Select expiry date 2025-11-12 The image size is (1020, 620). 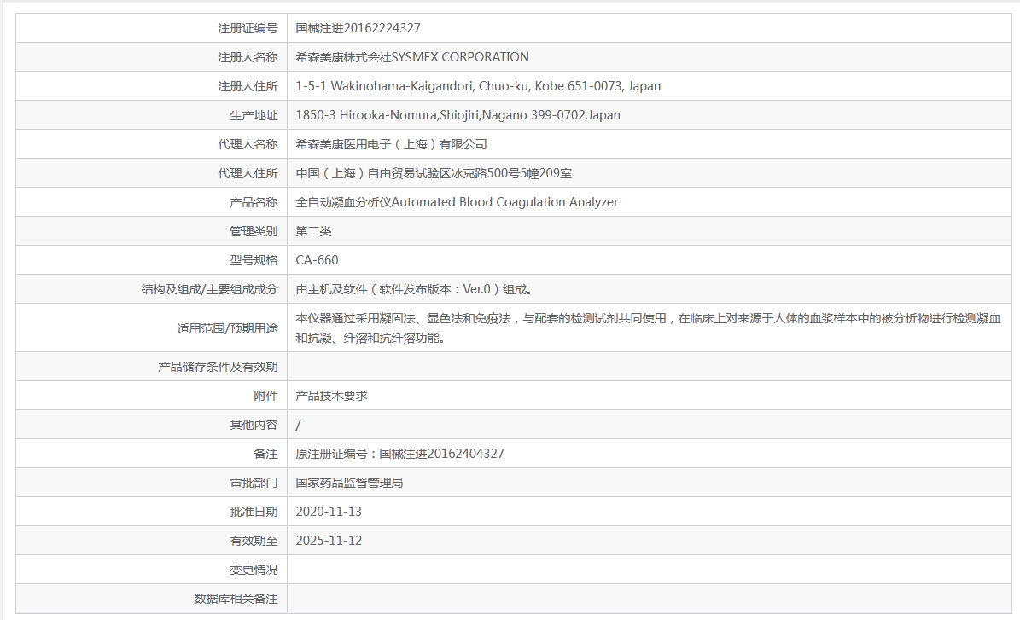click(329, 541)
